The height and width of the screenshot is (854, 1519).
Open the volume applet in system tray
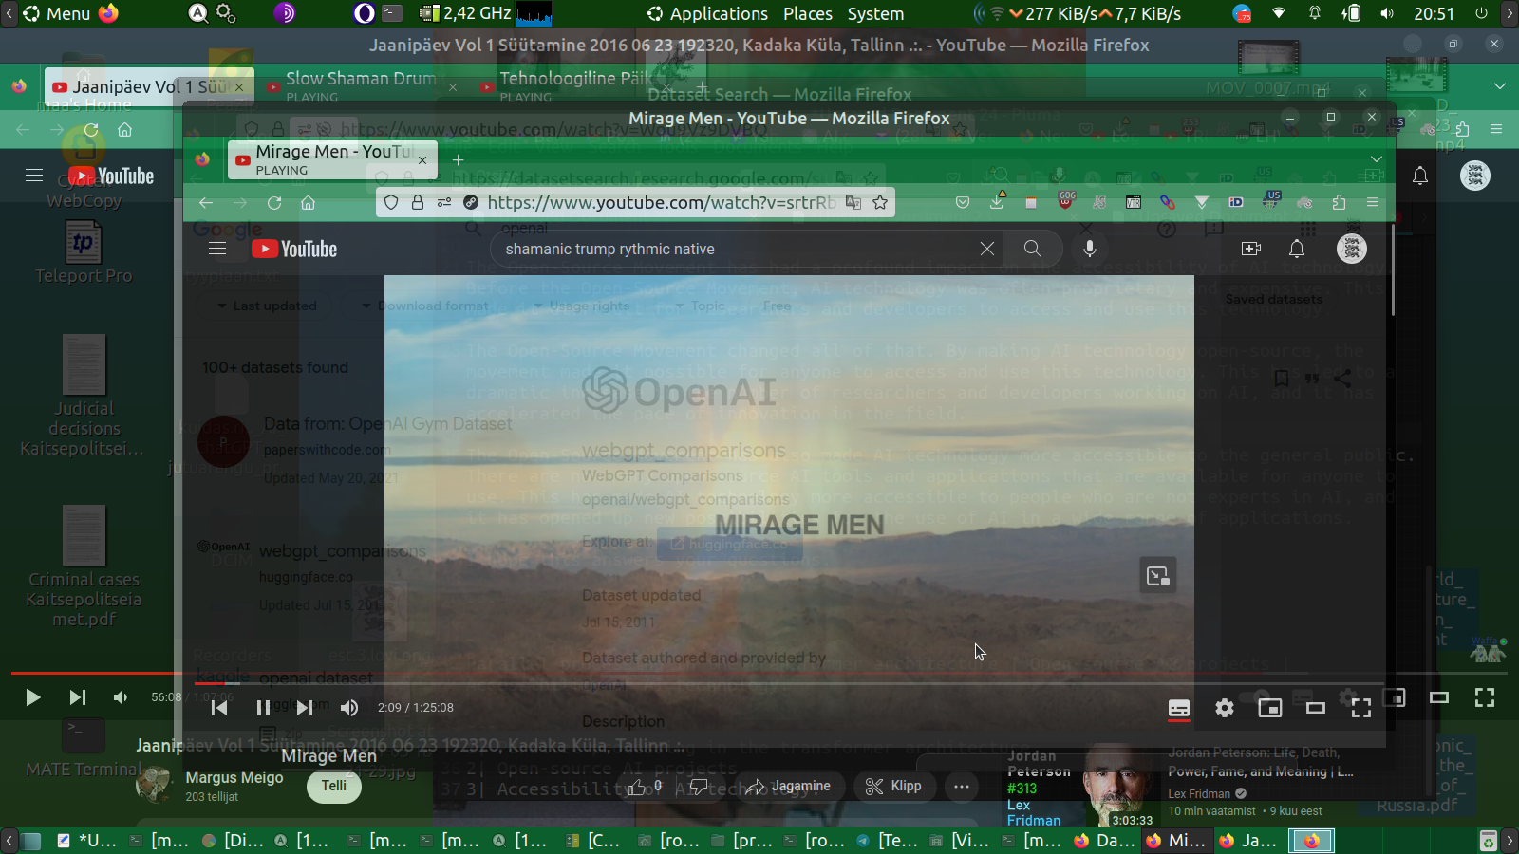[x=1387, y=13]
